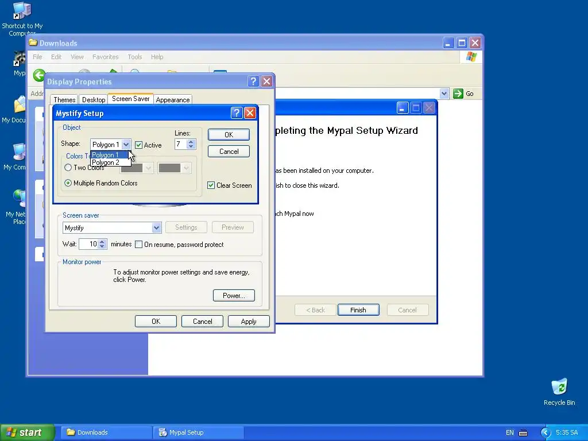Click the taskbar clock 5:35 SA

567,432
